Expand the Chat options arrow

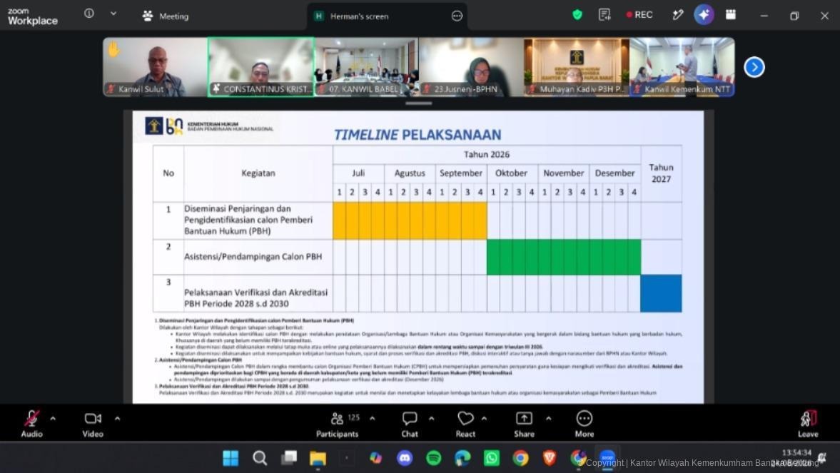coord(431,418)
